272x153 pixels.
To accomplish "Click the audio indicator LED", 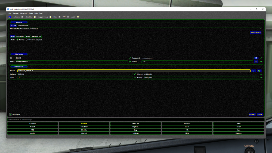I will 78,17.
